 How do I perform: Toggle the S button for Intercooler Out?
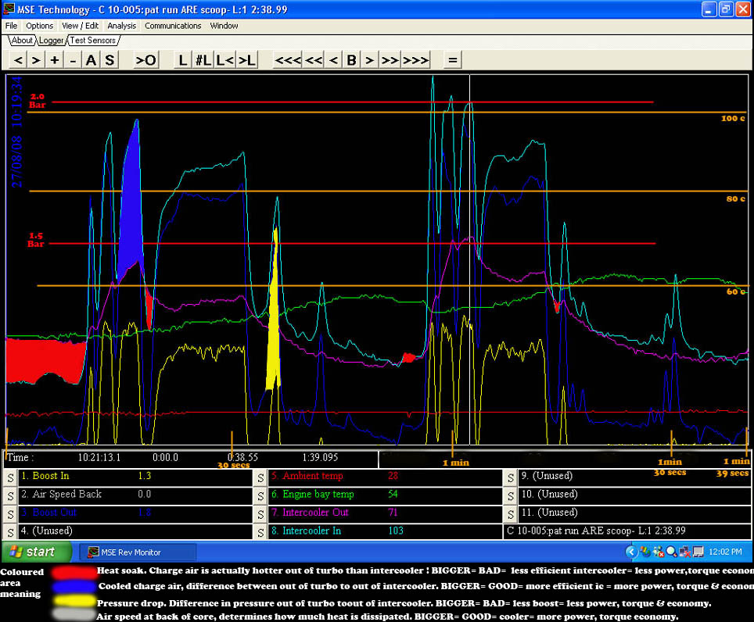(260, 514)
